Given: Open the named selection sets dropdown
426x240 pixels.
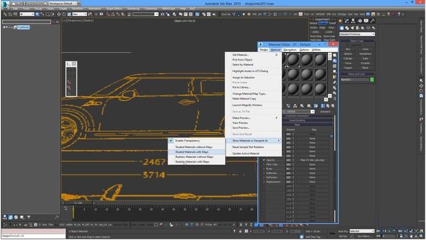Looking at the screenshot, I should point(145,14).
